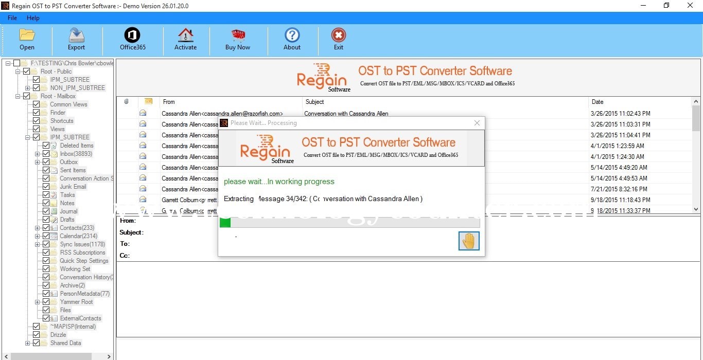
Task: Toggle the Shortcuts folder checkbox
Action: pyautogui.click(x=36, y=121)
